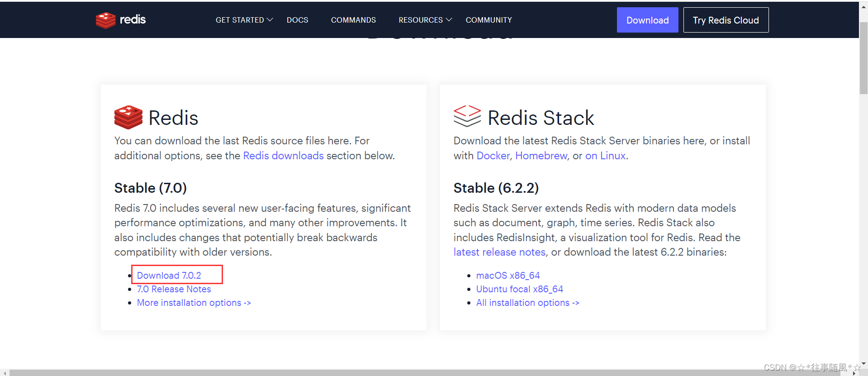
Task: Click the red Redis cube icon in card
Action: (x=128, y=118)
